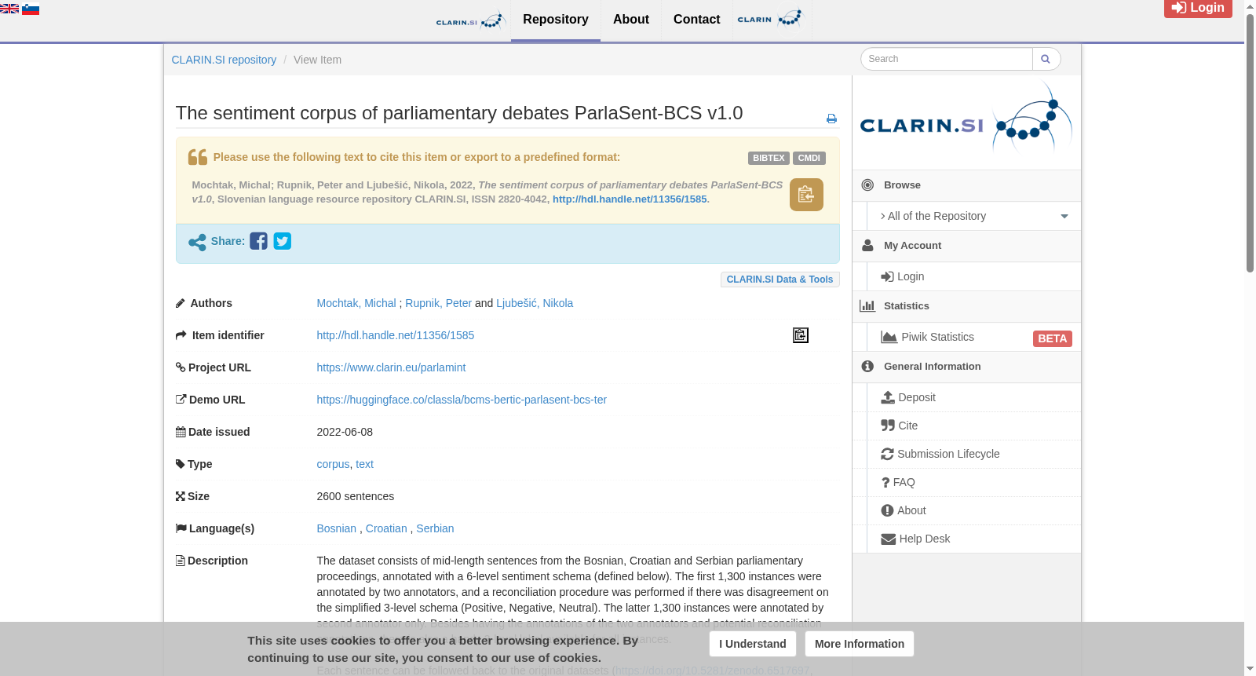Filter by type corpus

333,464
